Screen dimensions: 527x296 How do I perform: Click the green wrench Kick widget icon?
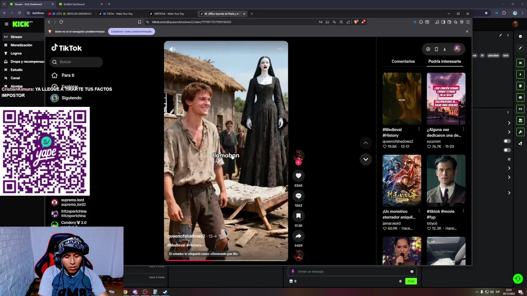point(520,132)
